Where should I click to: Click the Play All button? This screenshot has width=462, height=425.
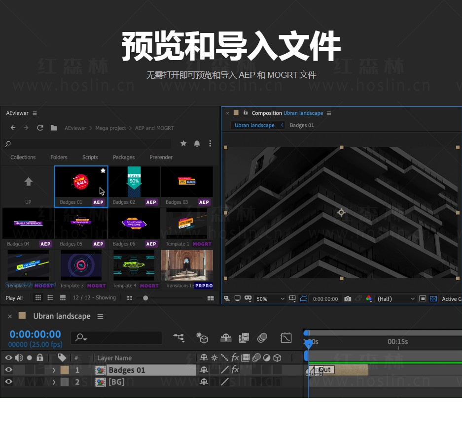click(14, 298)
